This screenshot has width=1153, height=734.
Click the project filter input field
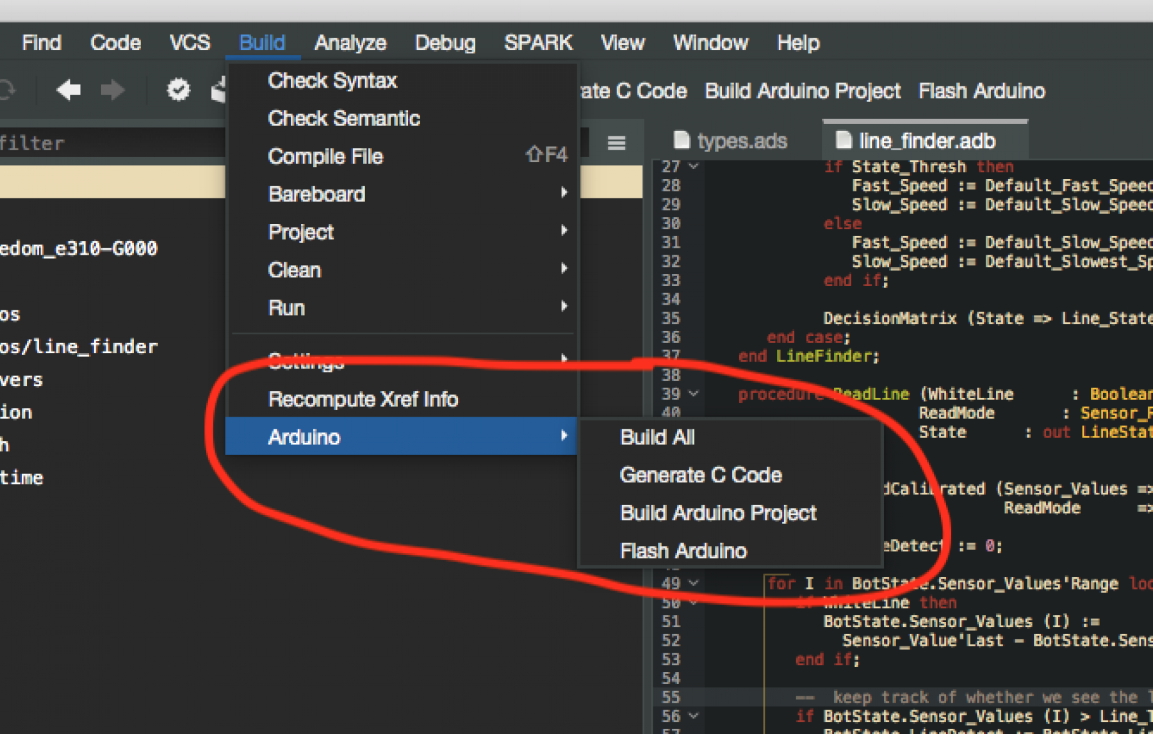(x=112, y=143)
